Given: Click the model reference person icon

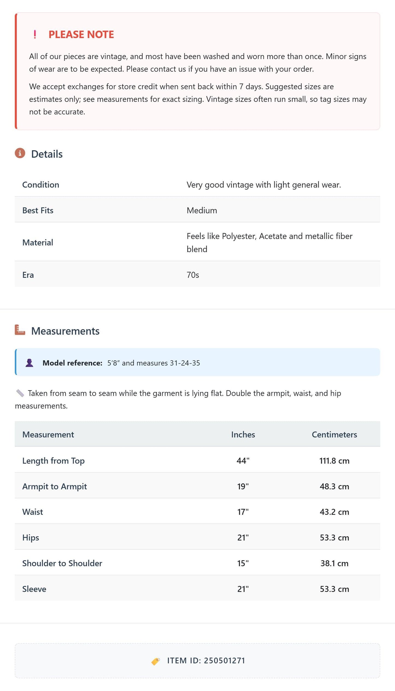Looking at the screenshot, I should click(x=29, y=363).
